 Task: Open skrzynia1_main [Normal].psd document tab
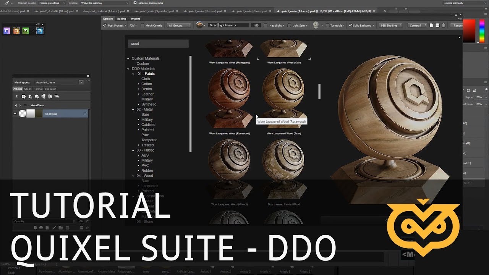[203, 11]
